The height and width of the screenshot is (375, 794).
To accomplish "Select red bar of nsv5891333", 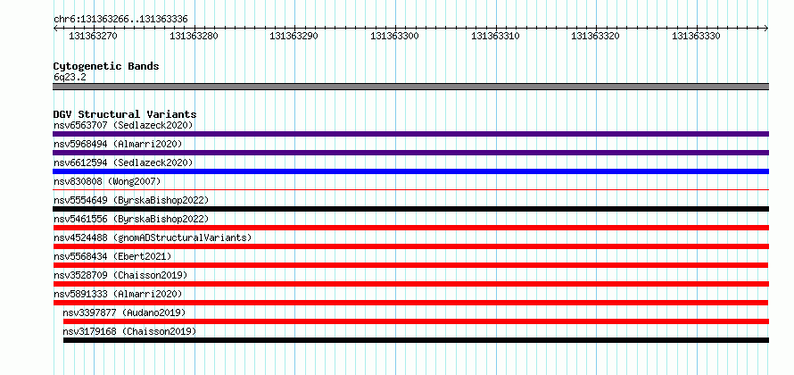I will (x=410, y=303).
